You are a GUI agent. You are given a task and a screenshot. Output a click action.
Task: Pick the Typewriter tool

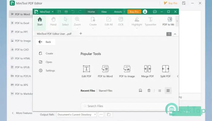150,21
